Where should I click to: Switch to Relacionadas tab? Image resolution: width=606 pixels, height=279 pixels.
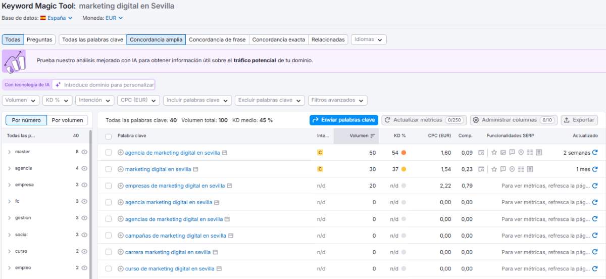(328, 39)
